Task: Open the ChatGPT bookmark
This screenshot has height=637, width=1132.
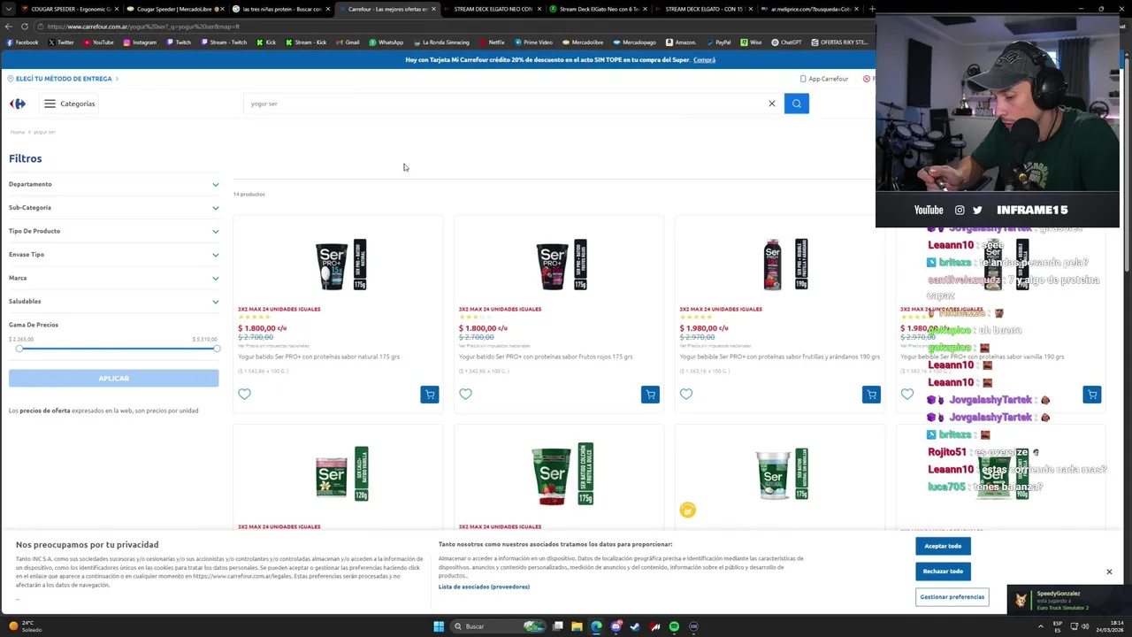Action: pyautogui.click(x=786, y=42)
